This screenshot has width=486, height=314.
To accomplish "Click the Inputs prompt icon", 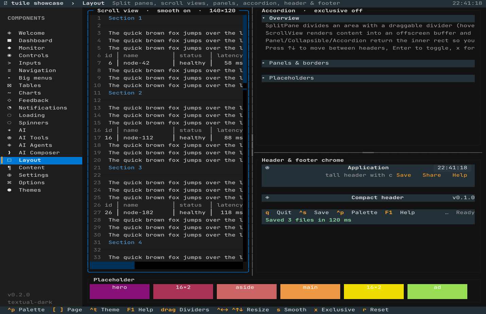I will pos(10,63).
